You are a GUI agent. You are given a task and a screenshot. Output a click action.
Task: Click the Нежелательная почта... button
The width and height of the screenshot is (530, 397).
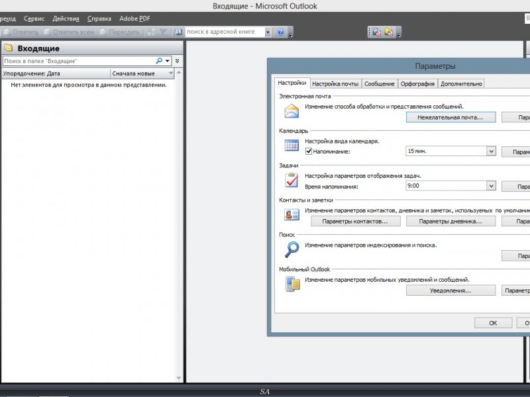click(451, 117)
